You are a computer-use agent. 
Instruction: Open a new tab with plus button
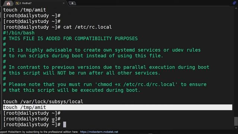coord(72,3)
